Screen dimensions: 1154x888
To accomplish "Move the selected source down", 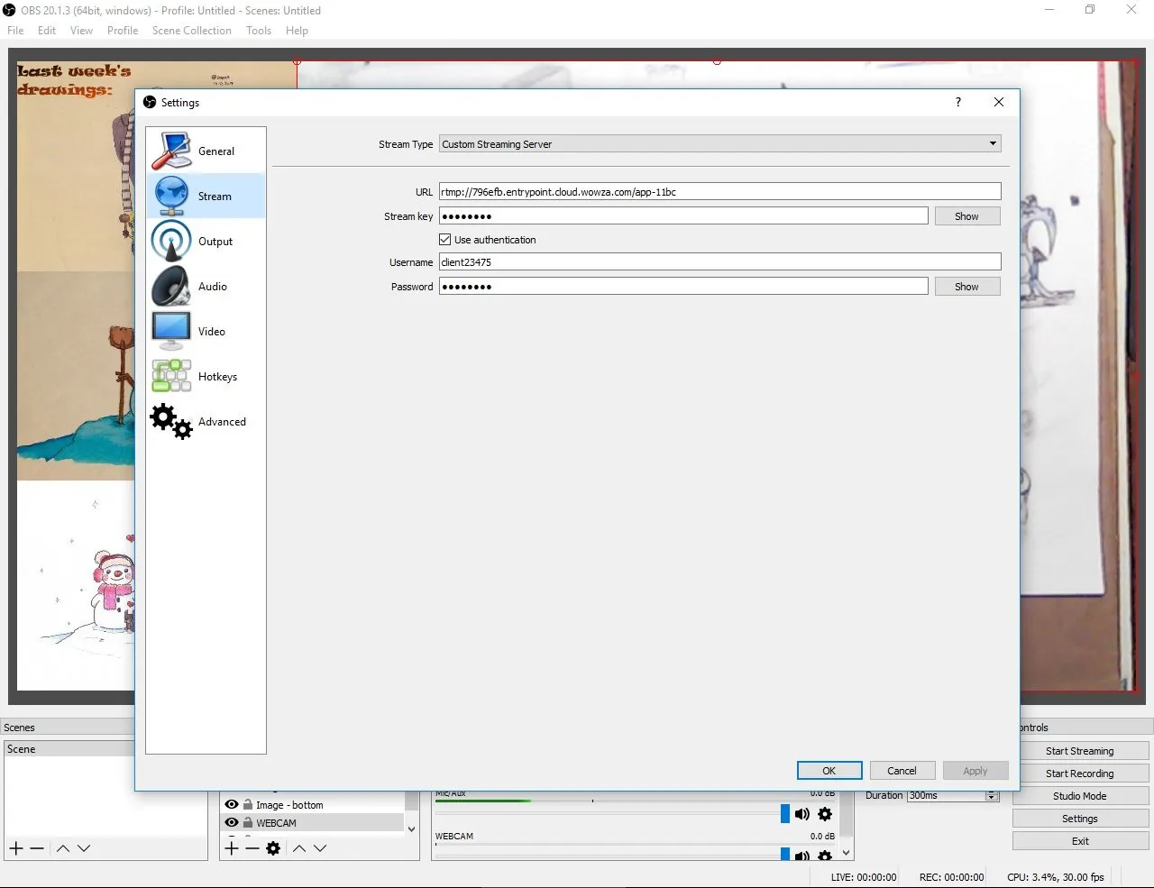I will coord(320,848).
